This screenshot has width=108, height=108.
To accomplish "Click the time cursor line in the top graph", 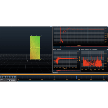I will pos(87,35).
